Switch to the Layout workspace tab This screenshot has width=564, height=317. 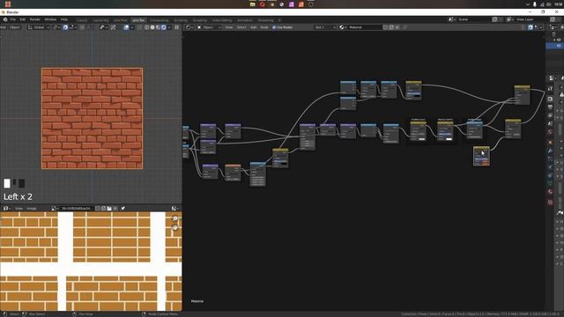pos(82,20)
